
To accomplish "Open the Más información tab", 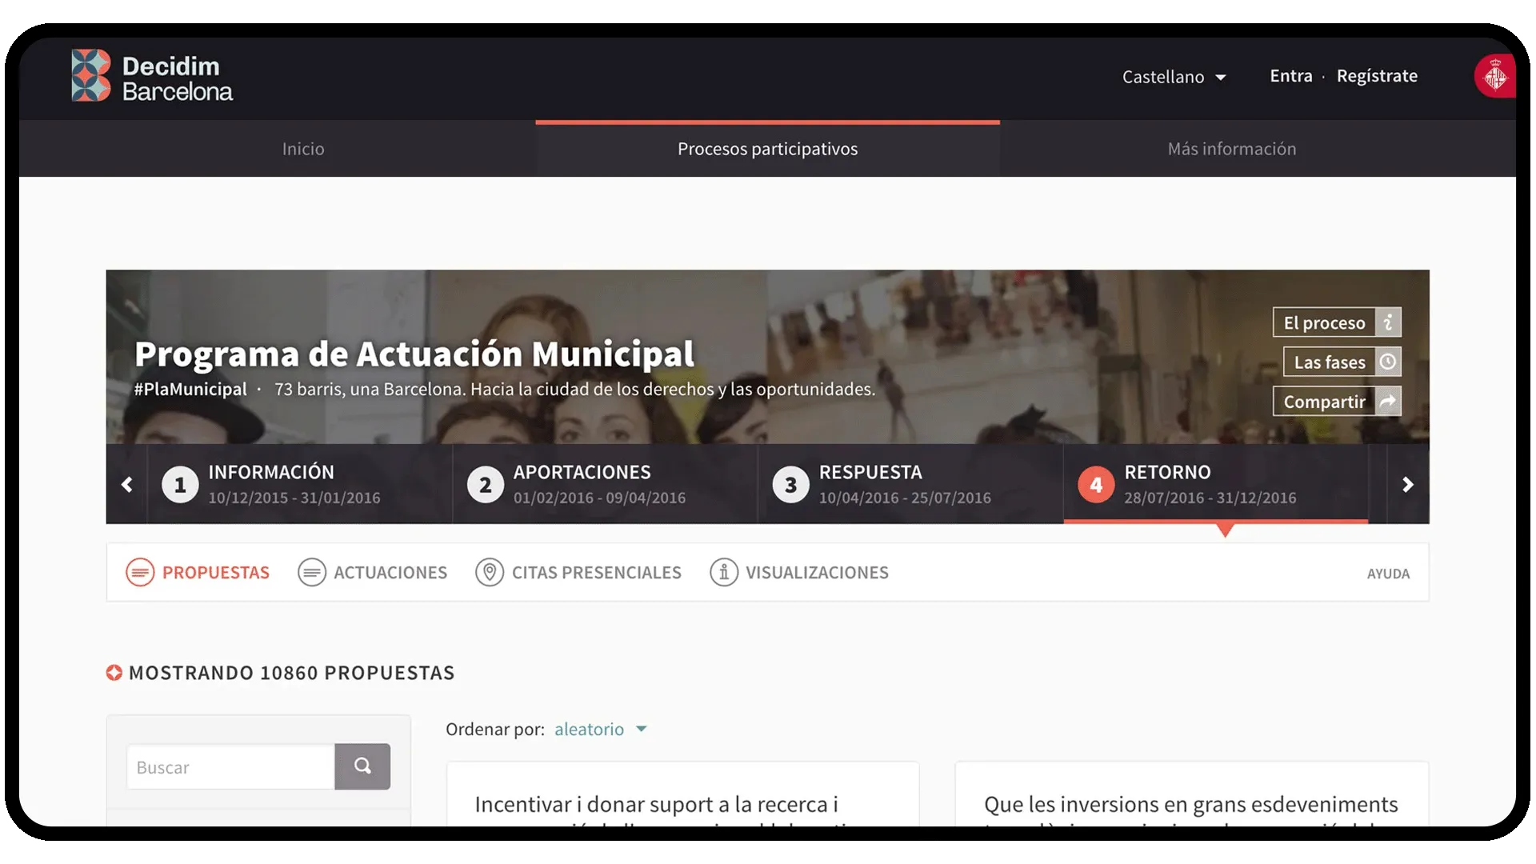I will tap(1231, 149).
